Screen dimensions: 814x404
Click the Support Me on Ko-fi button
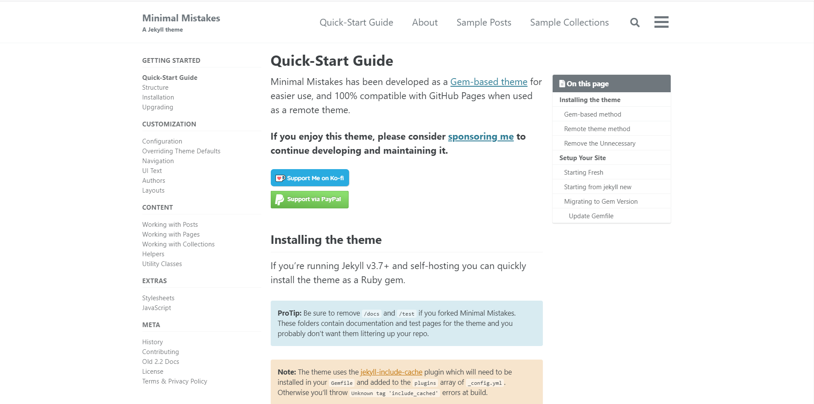pos(310,178)
